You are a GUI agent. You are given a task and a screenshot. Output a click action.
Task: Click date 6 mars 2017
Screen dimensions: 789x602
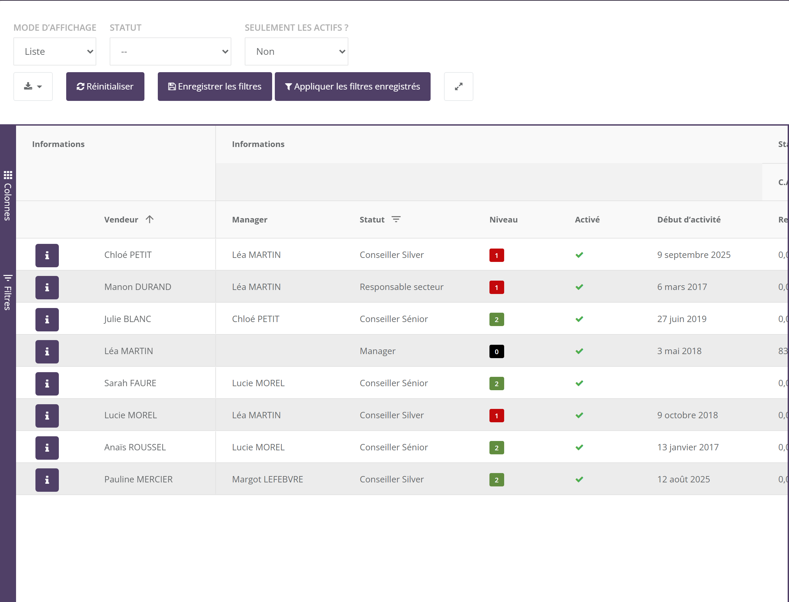[x=682, y=287]
